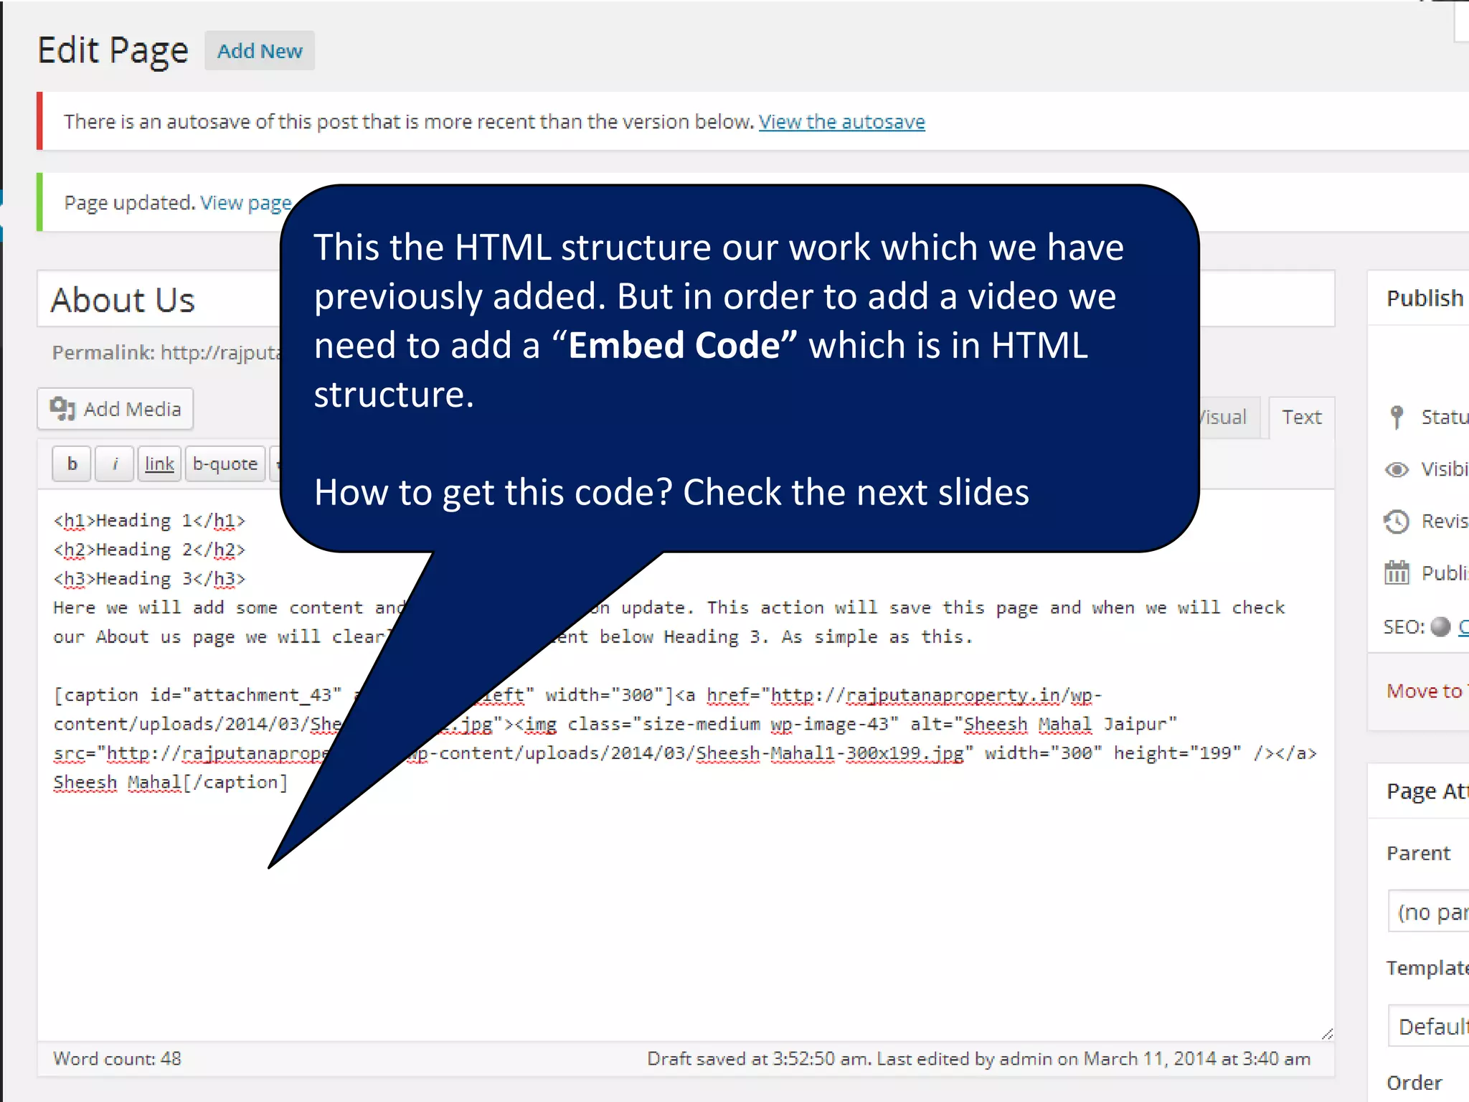Insert blockquote with b-quote button

click(x=225, y=464)
